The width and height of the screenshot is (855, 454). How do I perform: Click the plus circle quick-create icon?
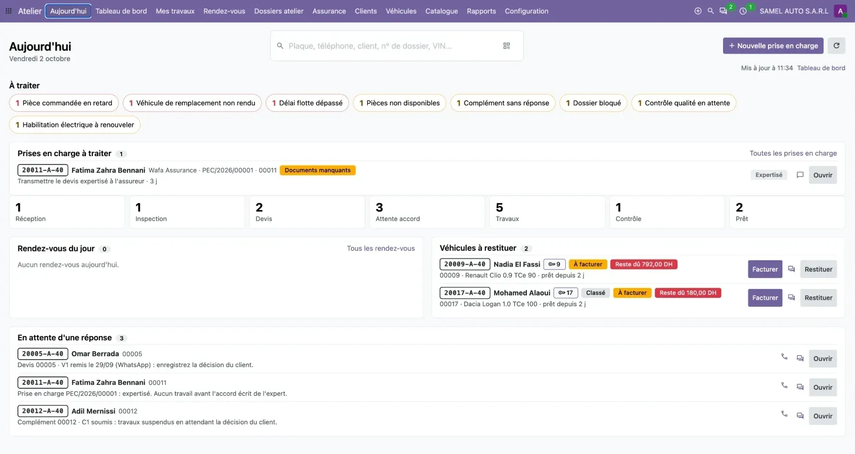(x=698, y=11)
